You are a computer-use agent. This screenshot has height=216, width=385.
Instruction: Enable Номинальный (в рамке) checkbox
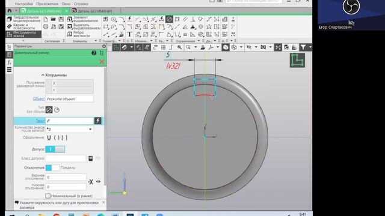pos(48,196)
